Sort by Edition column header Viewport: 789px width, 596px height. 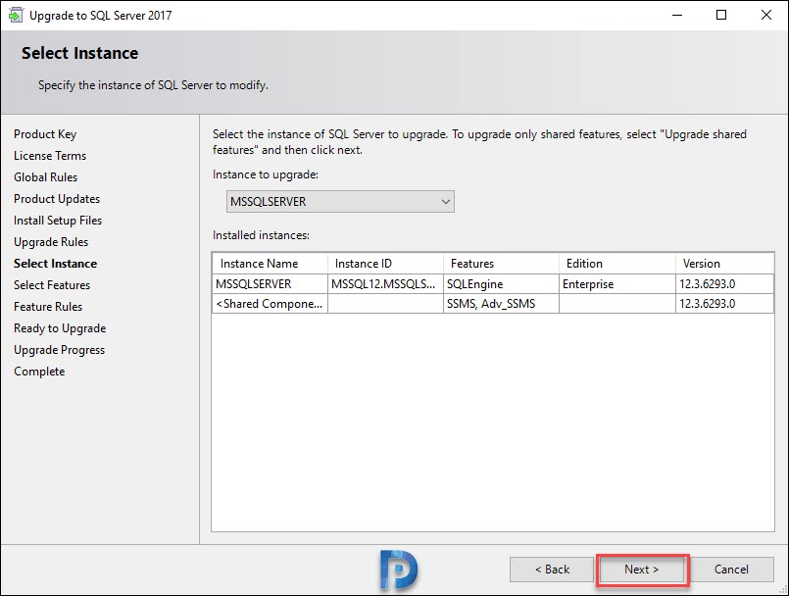tap(617, 264)
